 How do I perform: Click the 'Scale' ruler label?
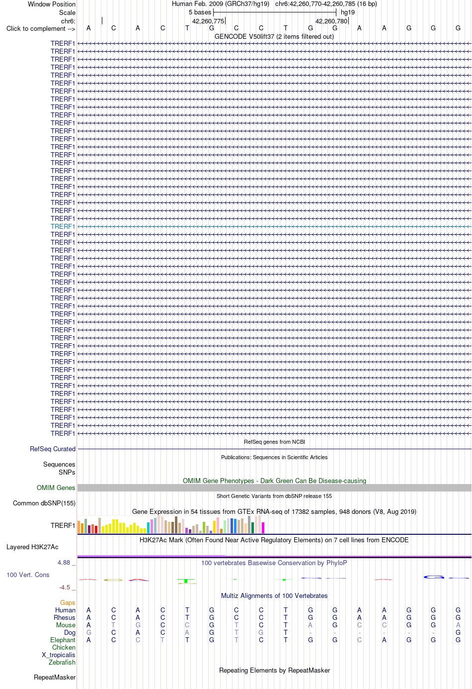point(68,12)
